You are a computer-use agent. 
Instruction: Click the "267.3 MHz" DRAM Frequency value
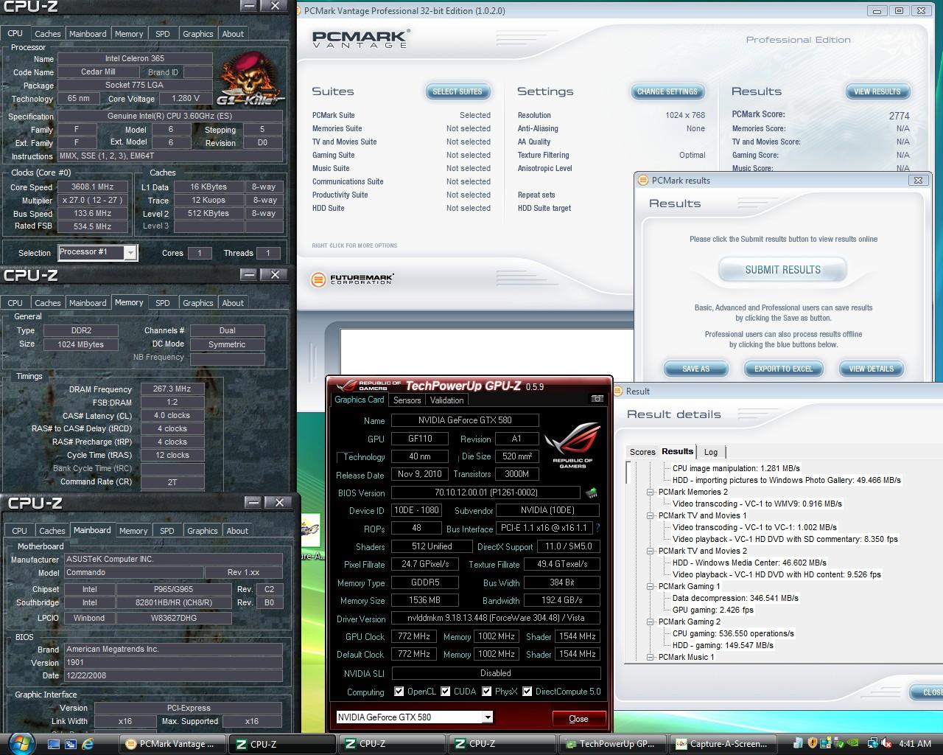click(x=172, y=389)
